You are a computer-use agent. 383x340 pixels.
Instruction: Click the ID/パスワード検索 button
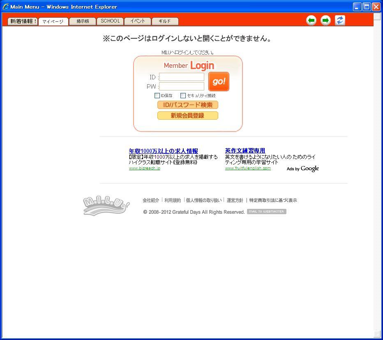[187, 105]
